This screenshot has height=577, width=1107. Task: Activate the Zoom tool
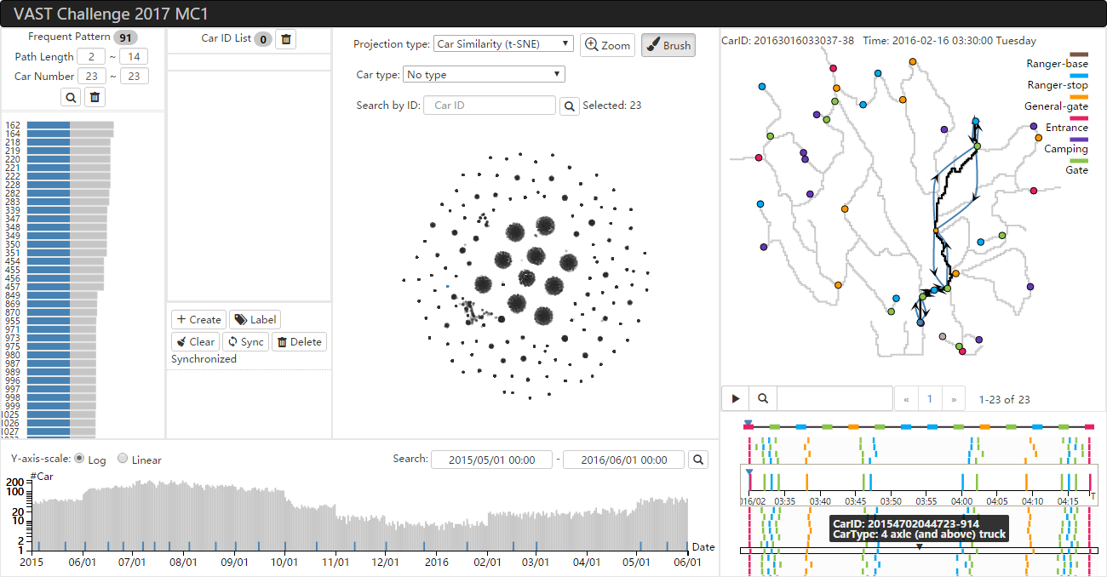[x=607, y=45]
